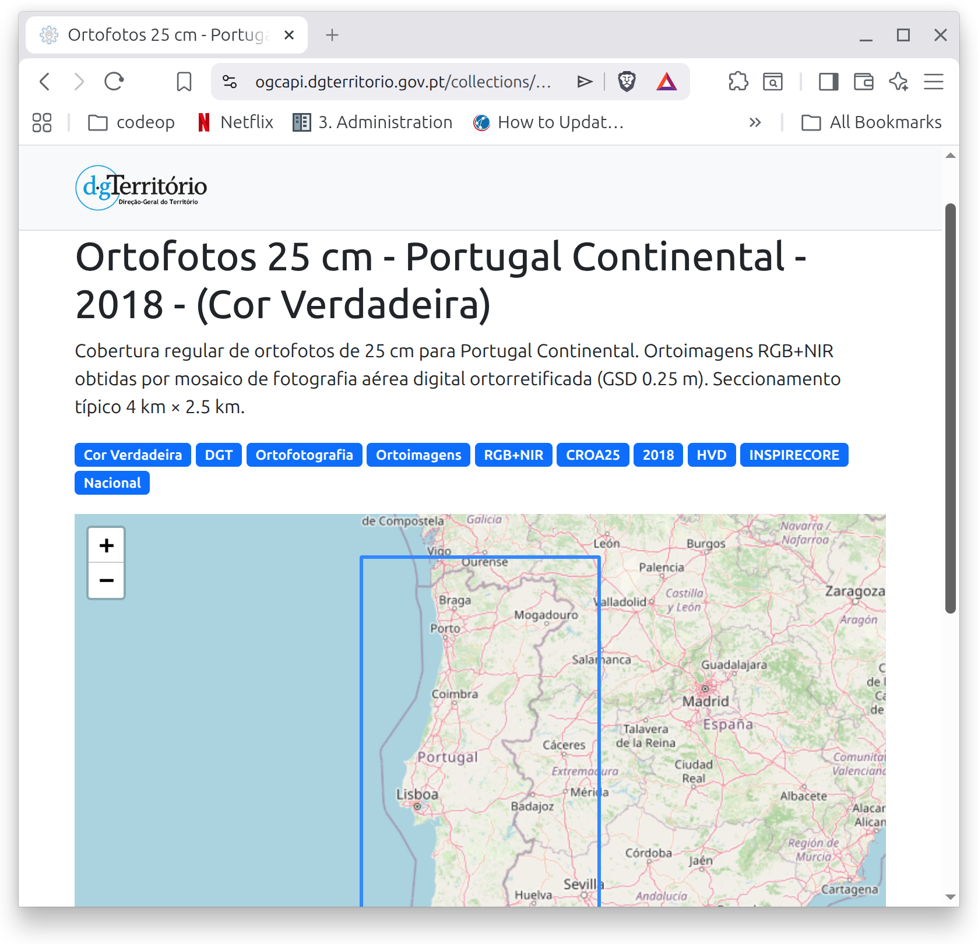
Task: Click the Cor Verdadeira tag
Action: [x=133, y=455]
